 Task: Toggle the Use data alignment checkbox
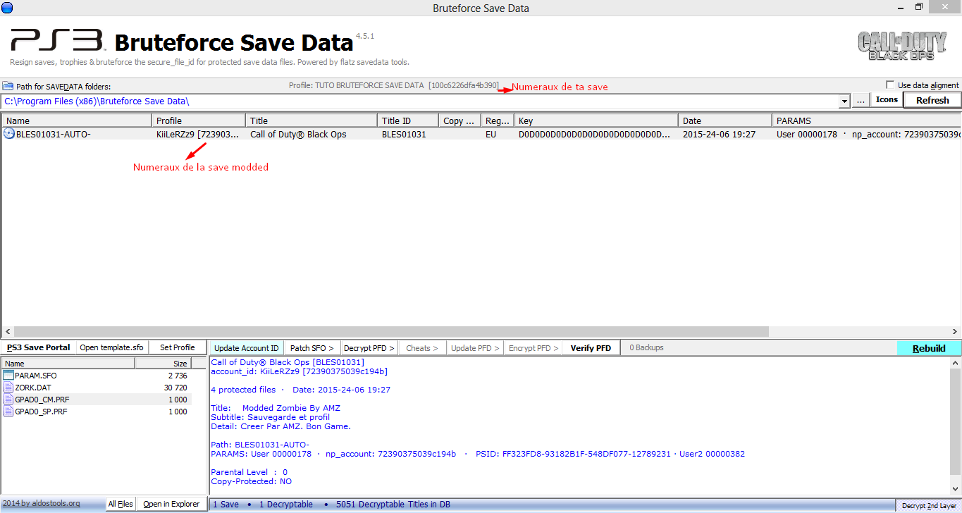pyautogui.click(x=889, y=85)
